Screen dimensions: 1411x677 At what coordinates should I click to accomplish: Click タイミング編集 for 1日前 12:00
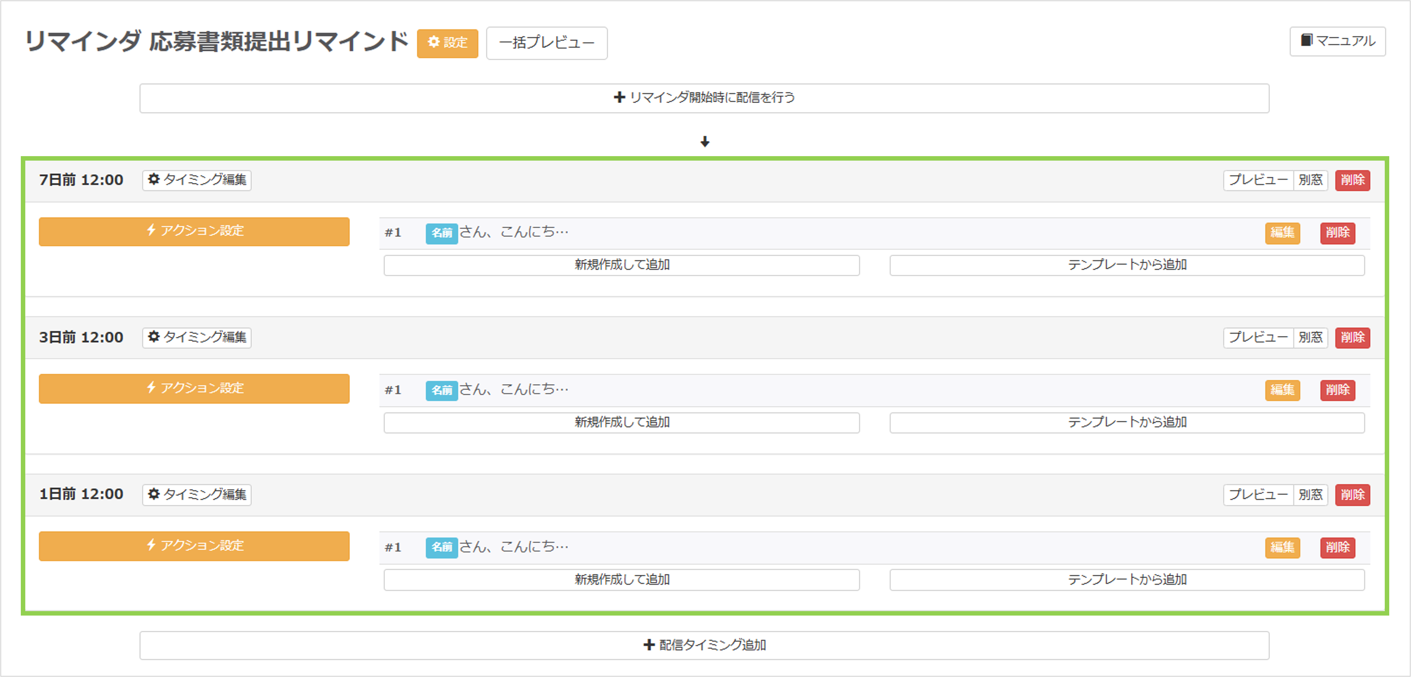197,495
